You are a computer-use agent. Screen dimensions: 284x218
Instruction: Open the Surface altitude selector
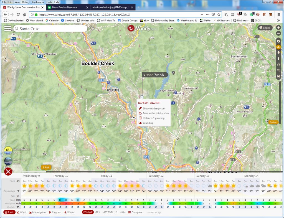(x=273, y=122)
